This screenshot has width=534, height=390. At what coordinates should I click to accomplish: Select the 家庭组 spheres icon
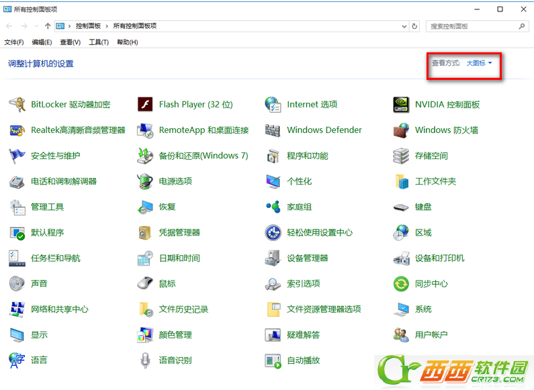273,207
